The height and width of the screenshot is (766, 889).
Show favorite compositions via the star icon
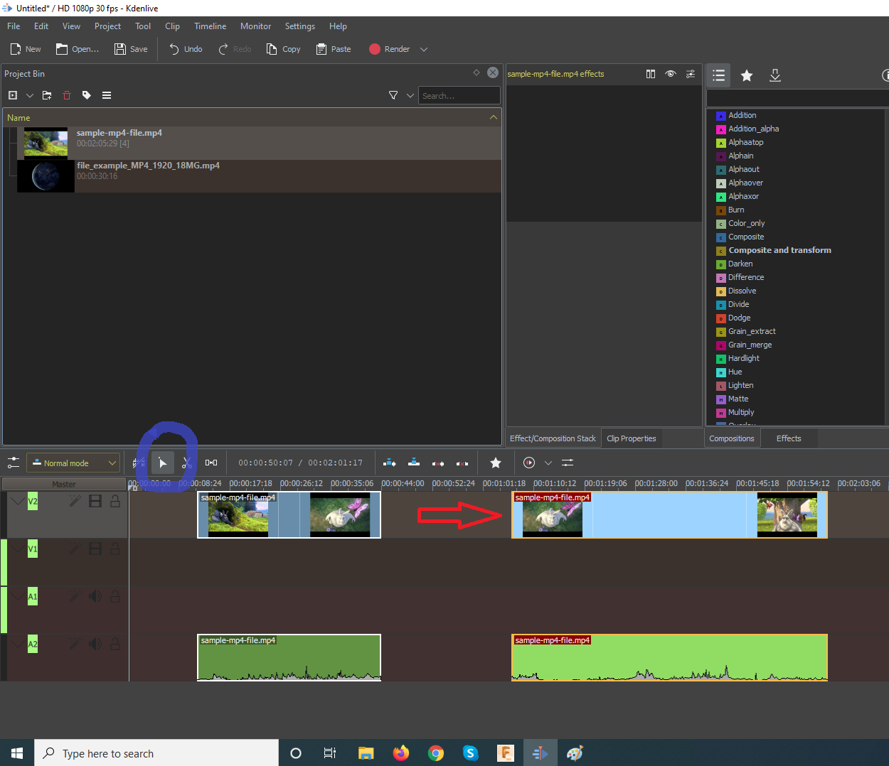tap(747, 75)
